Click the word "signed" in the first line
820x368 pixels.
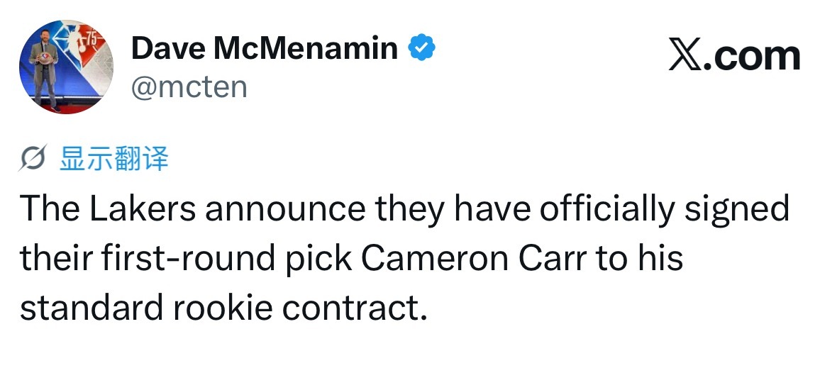point(737,209)
